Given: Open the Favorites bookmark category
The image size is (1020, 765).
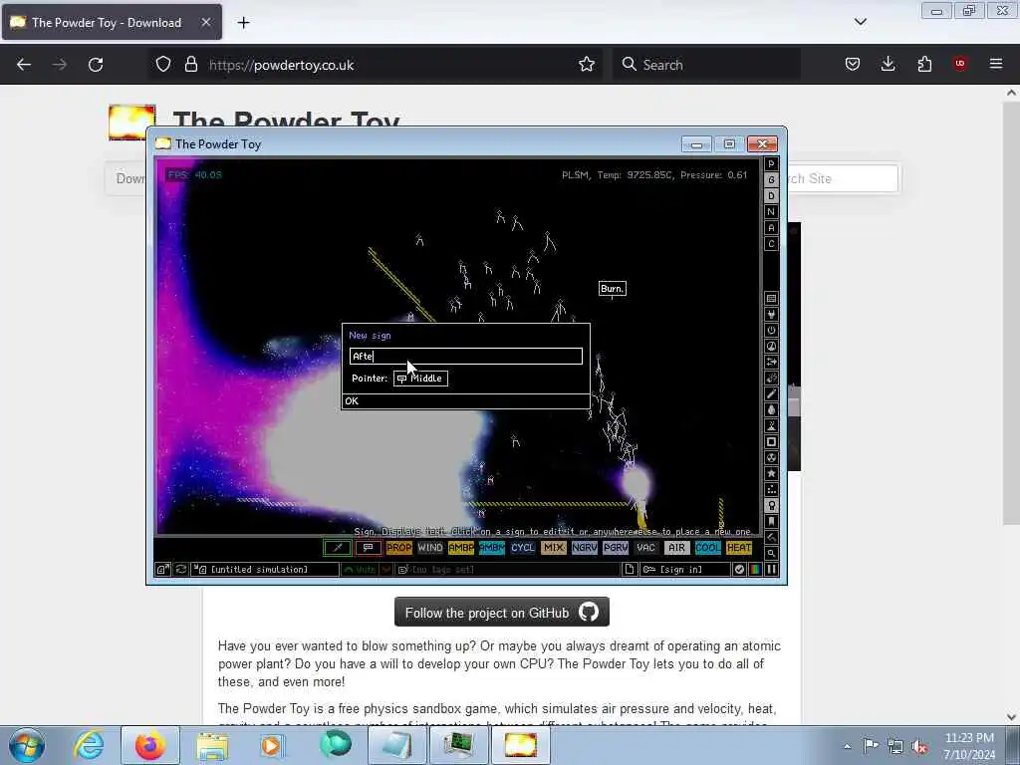Looking at the screenshot, I should tap(771, 522).
